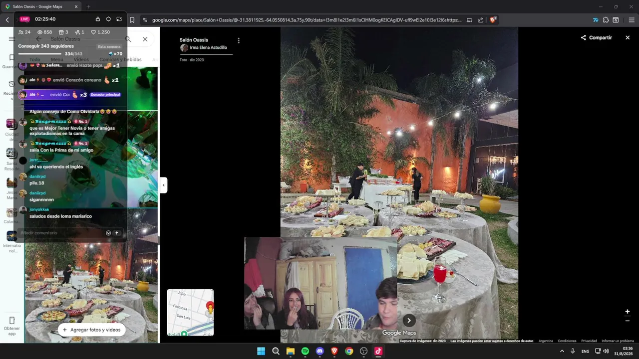The width and height of the screenshot is (639, 359).
Task: Open Irma Elena Astudillo contributor profile
Action: pyautogui.click(x=204, y=48)
